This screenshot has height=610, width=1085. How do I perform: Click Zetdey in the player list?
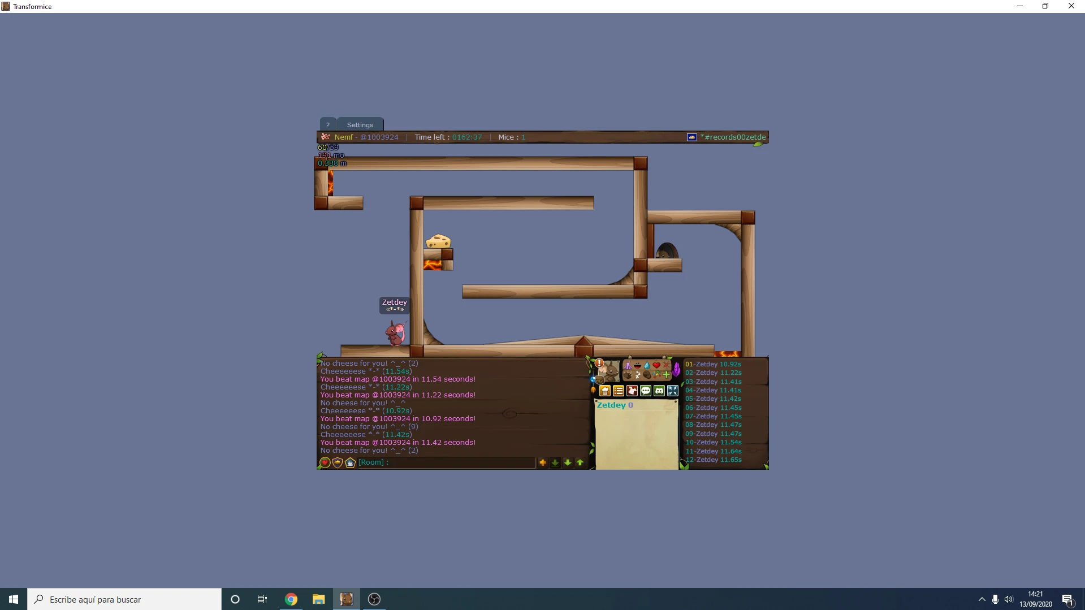(611, 405)
